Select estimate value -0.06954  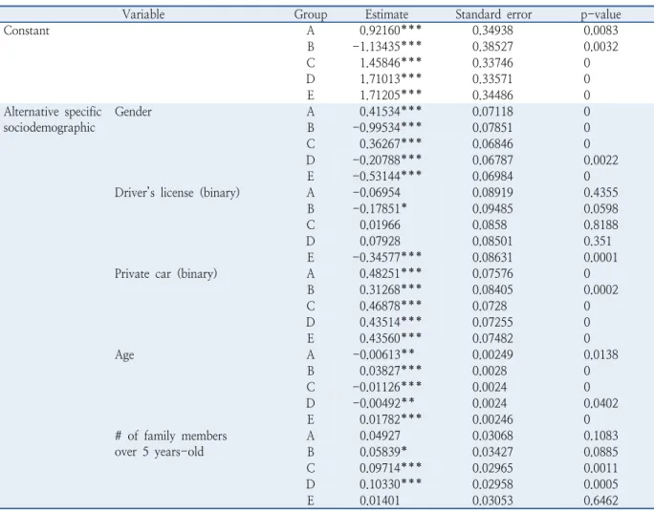377,192
